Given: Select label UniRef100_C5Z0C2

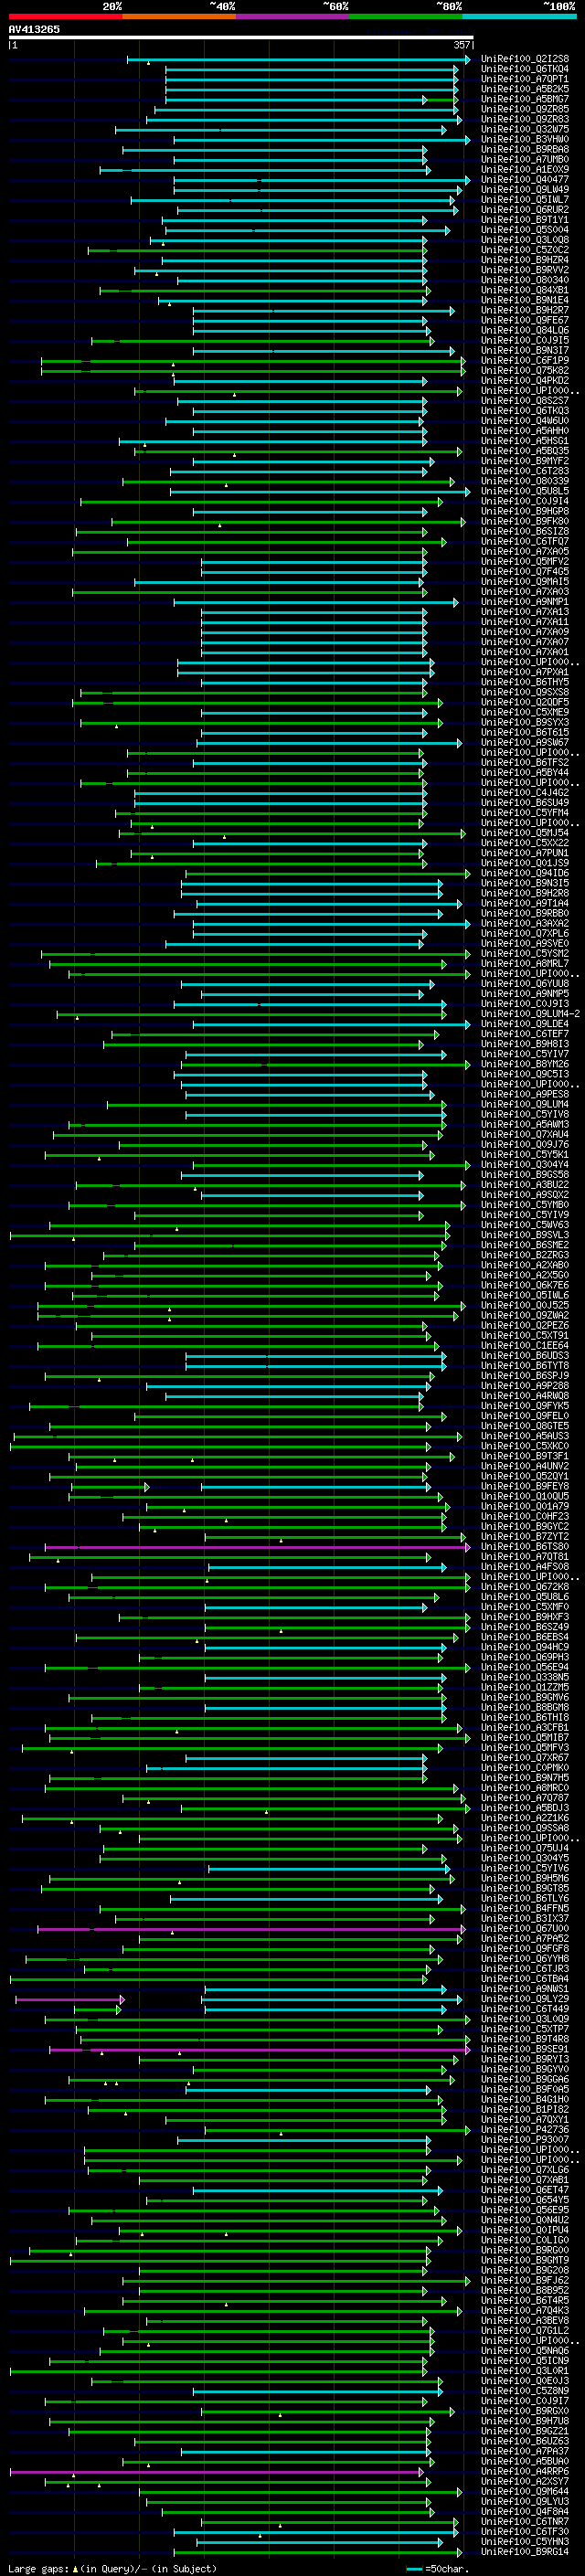Looking at the screenshot, I should 525,250.
